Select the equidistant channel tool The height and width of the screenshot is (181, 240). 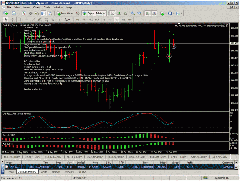click(x=40, y=20)
